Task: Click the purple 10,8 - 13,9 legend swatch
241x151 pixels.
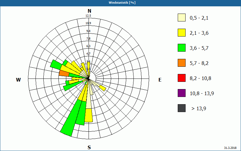Action: (x=182, y=93)
